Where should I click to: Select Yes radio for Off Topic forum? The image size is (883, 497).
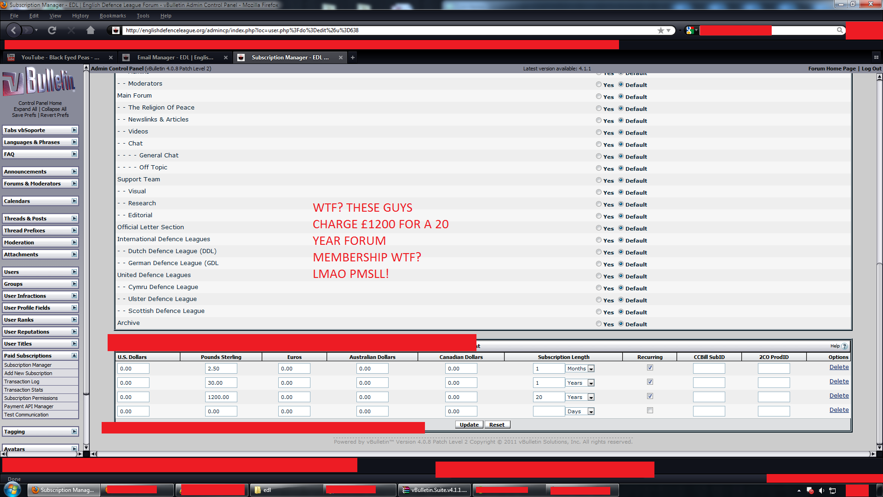click(599, 168)
